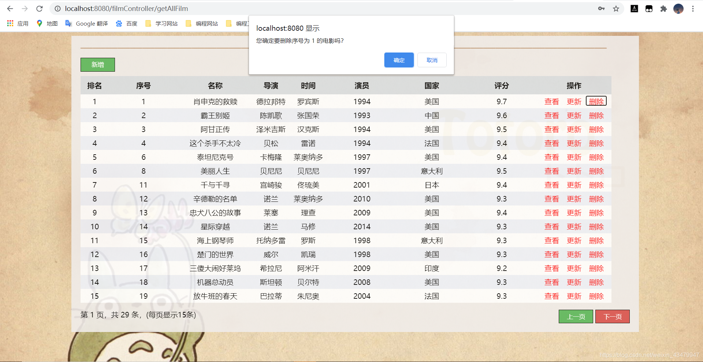
Task: Click director name 宫崎骏
Action: pyautogui.click(x=271, y=185)
